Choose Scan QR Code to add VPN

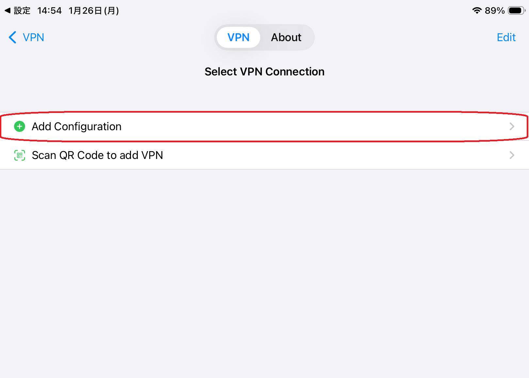click(x=97, y=155)
